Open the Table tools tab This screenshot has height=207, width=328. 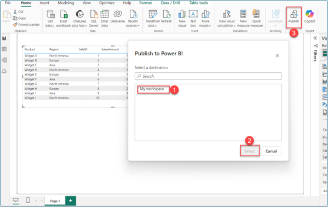click(x=199, y=3)
